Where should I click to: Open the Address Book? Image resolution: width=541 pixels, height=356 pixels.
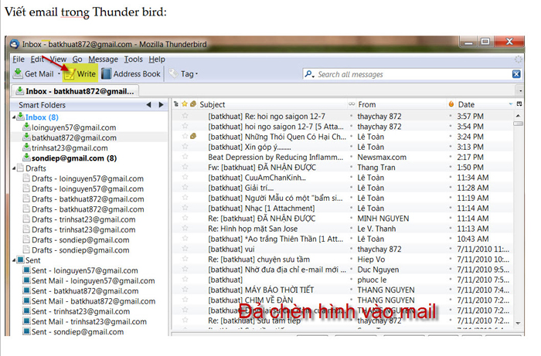(x=131, y=74)
